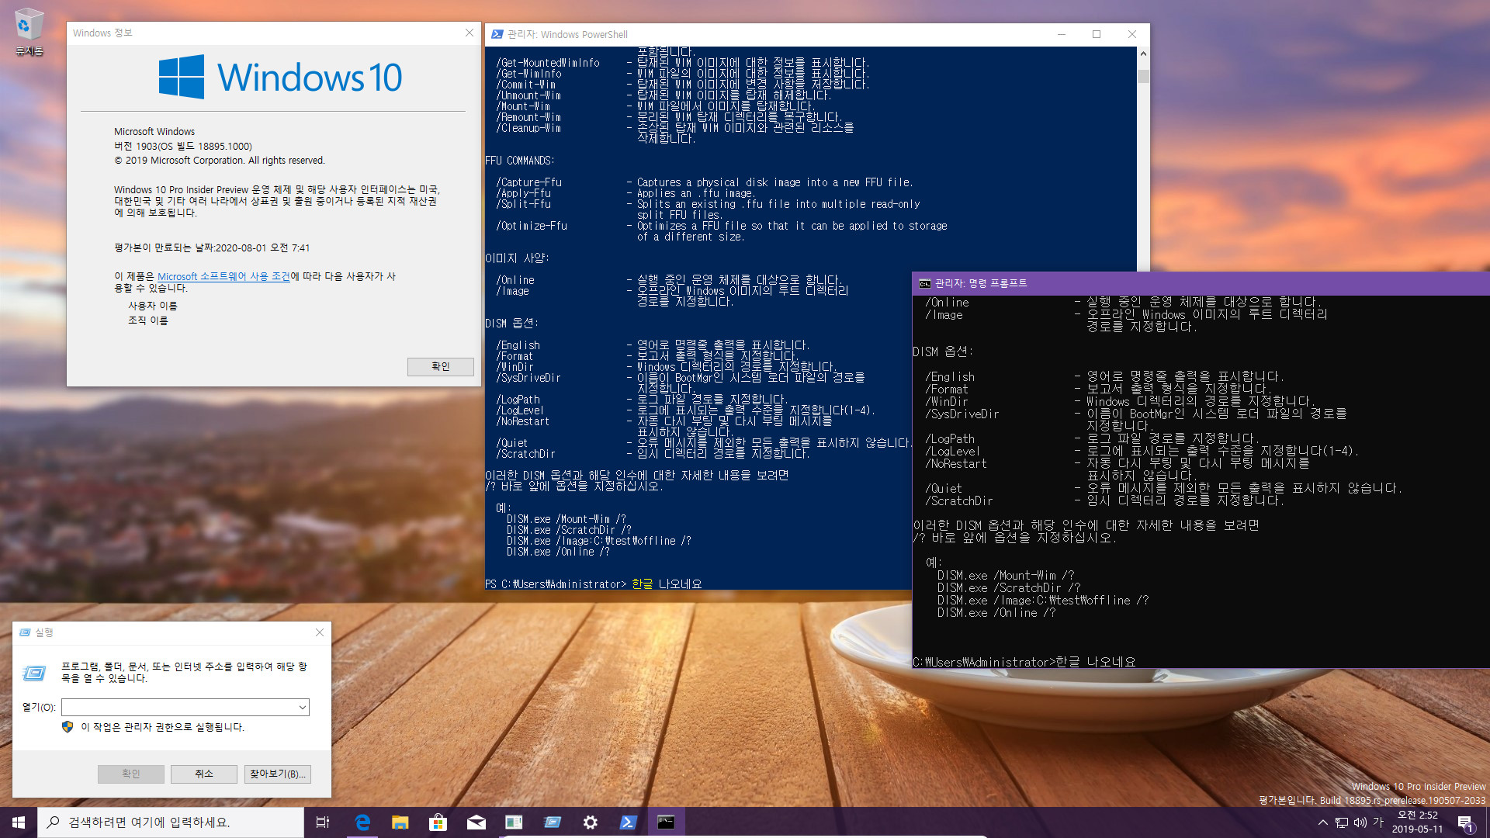The image size is (1490, 838).
Task: Open the Windows 정보 (About Windows) taskbar icon
Action: click(515, 822)
